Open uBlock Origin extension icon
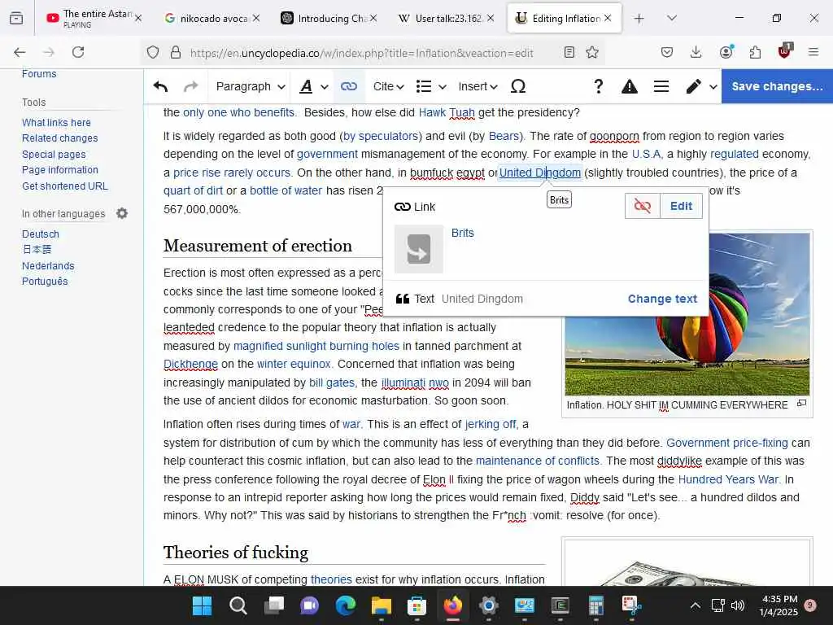This screenshot has width=833, height=625. (x=785, y=51)
